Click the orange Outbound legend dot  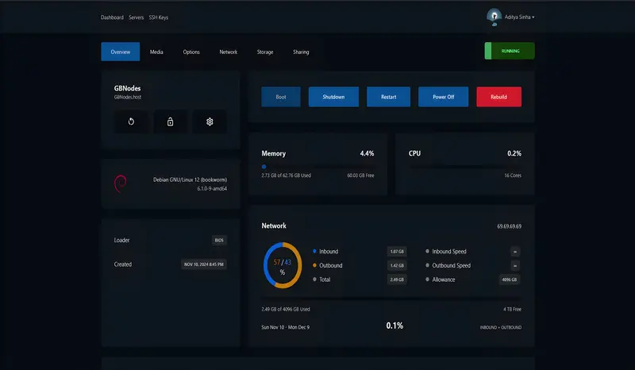tap(314, 265)
